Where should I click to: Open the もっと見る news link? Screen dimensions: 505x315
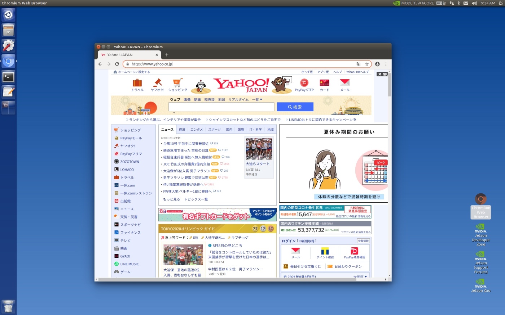point(171,199)
